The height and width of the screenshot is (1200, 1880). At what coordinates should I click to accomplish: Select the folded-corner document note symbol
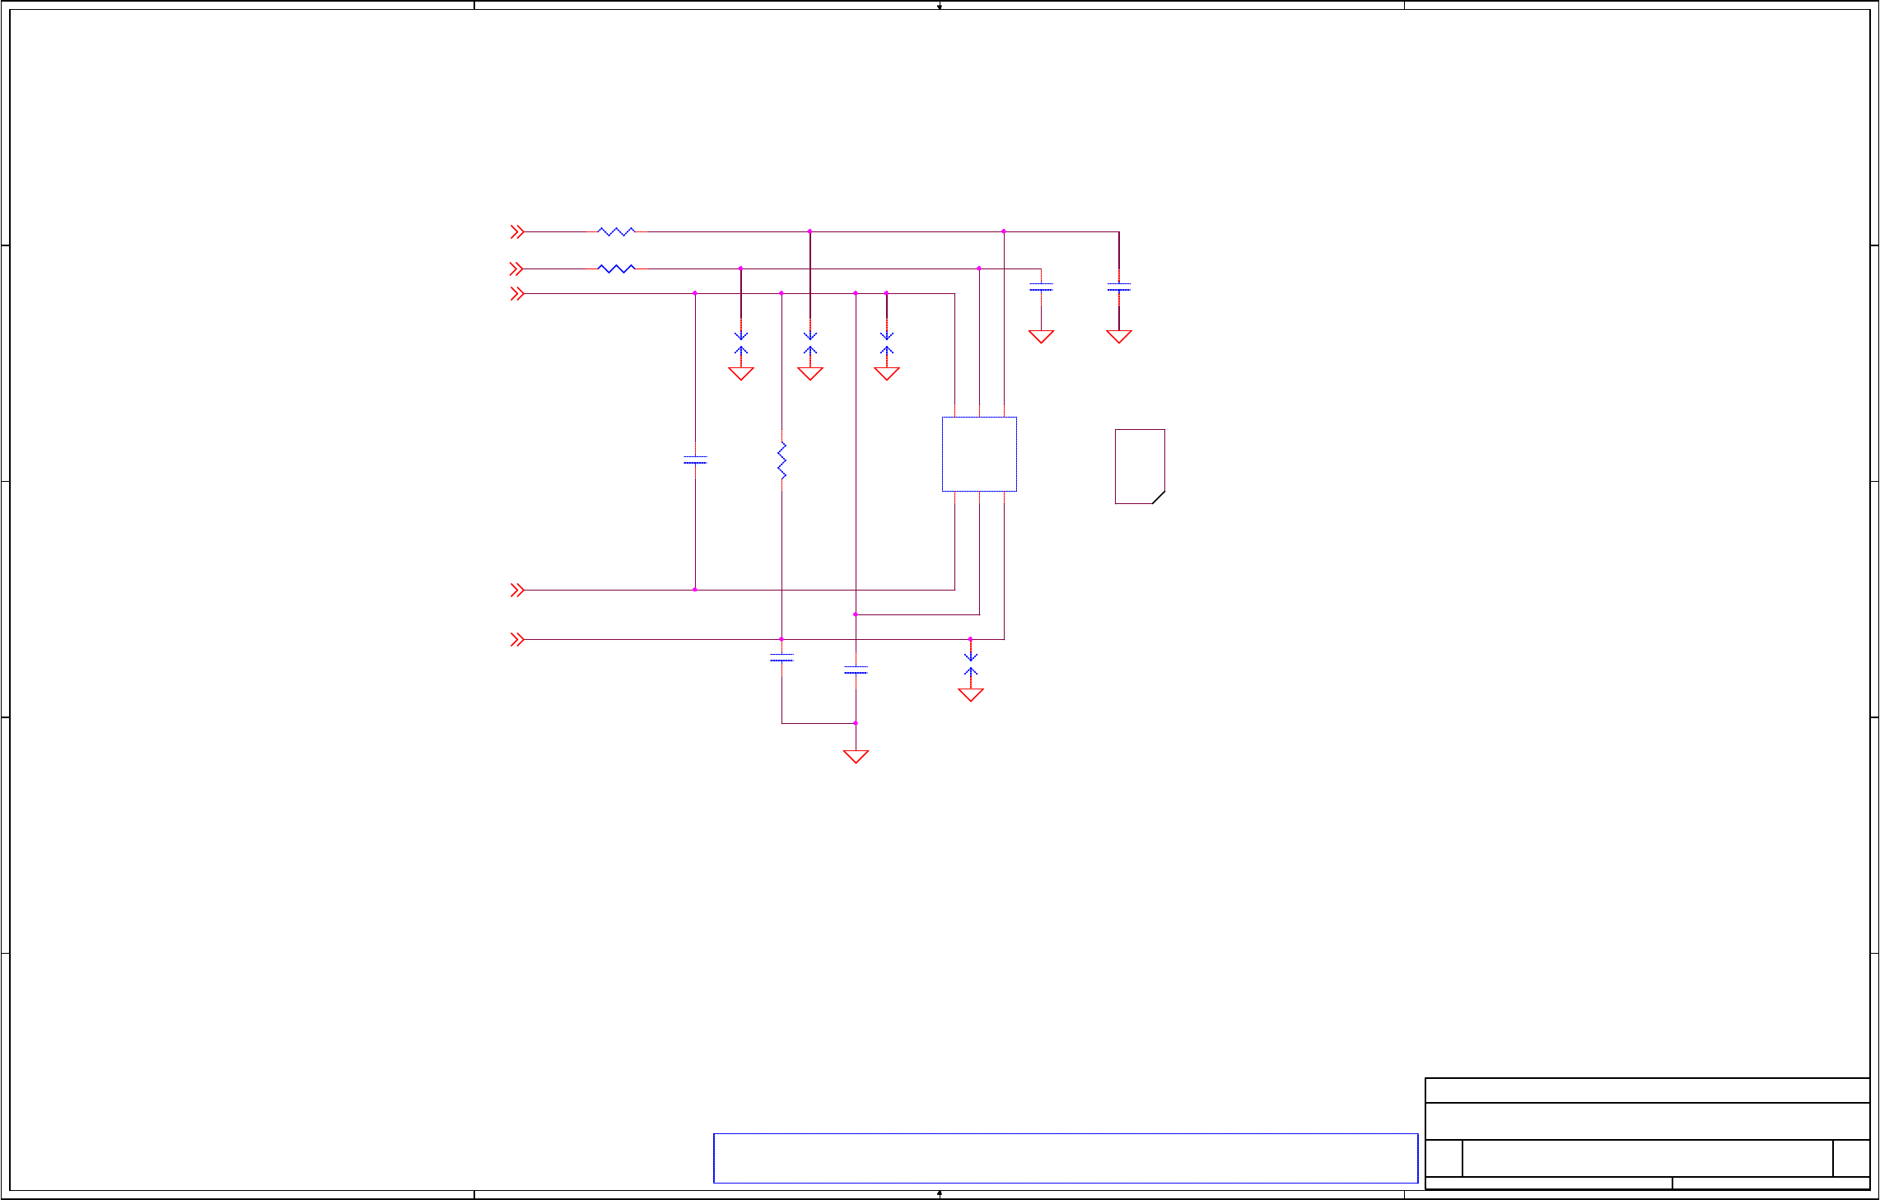1140,466
